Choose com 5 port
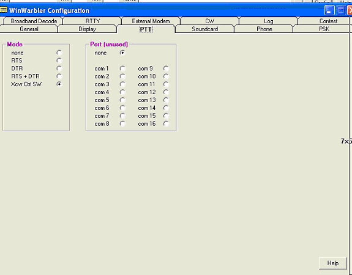 click(x=122, y=100)
